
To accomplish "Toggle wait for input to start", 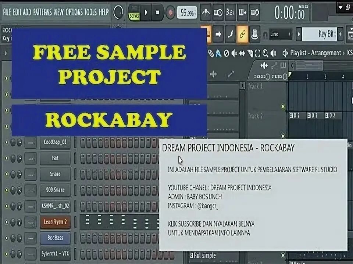I will point(218,12).
